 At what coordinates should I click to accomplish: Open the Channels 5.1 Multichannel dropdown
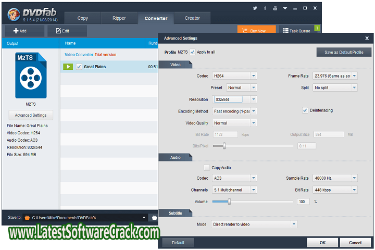(234, 190)
